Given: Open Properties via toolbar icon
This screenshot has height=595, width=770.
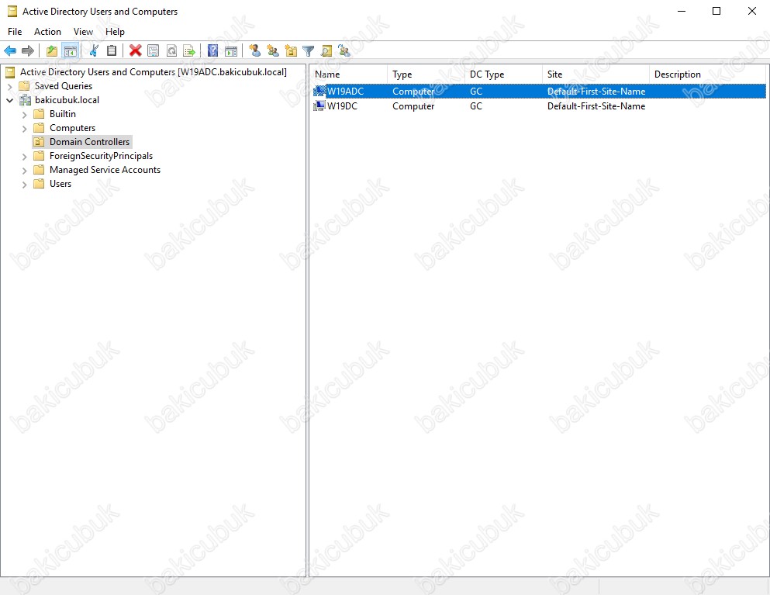Looking at the screenshot, I should pos(154,50).
